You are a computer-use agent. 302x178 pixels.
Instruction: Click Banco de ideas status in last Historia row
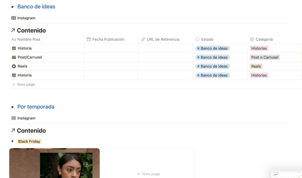212,75
